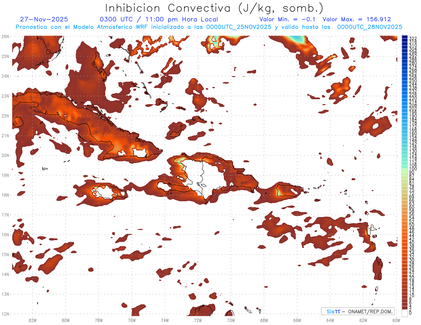Click the "26N" latitude label
421x325 pixels.
[5, 36]
